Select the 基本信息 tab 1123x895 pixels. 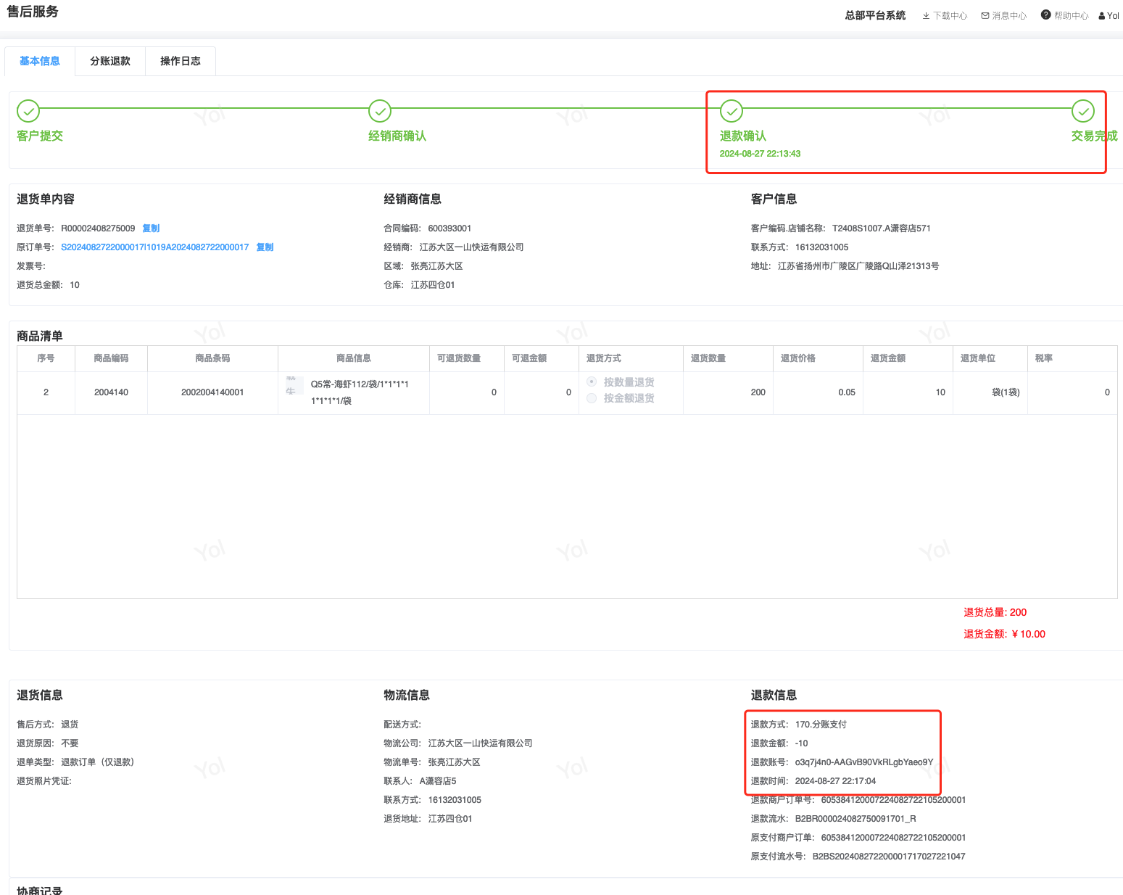click(40, 61)
